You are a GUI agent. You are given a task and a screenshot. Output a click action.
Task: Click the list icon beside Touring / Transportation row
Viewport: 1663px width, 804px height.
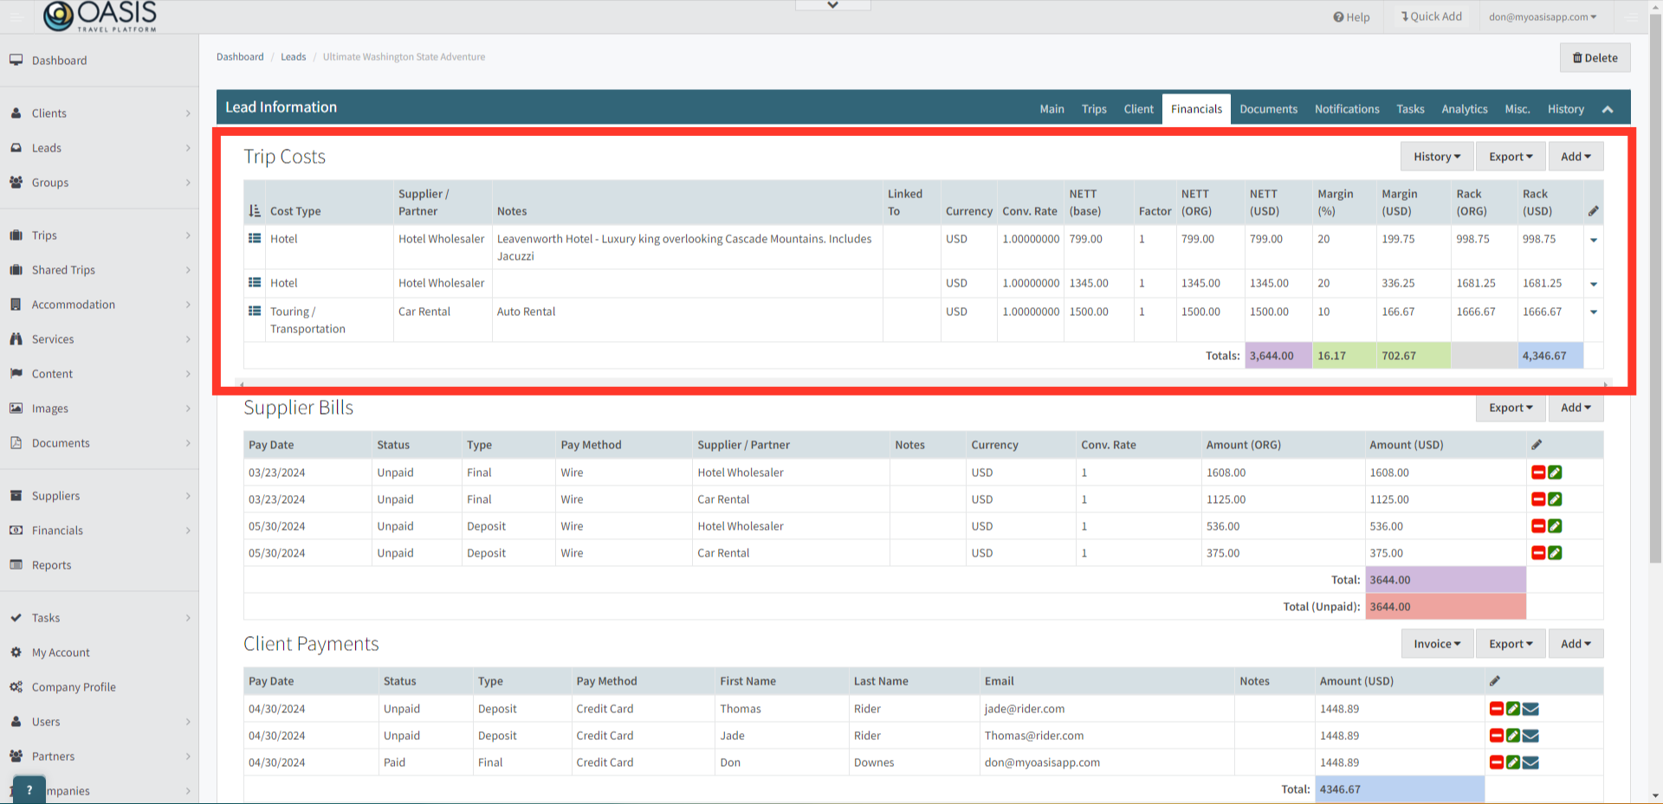[255, 312]
